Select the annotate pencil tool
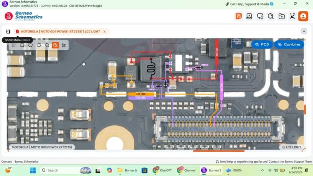313x176 pixels. coord(64,45)
